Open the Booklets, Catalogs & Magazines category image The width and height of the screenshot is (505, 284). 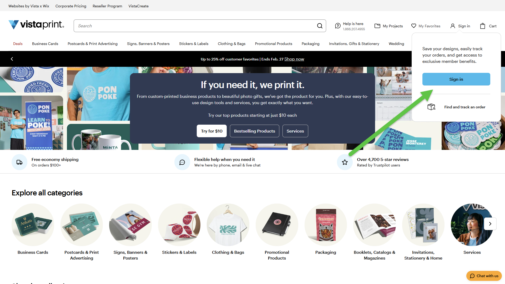375,225
